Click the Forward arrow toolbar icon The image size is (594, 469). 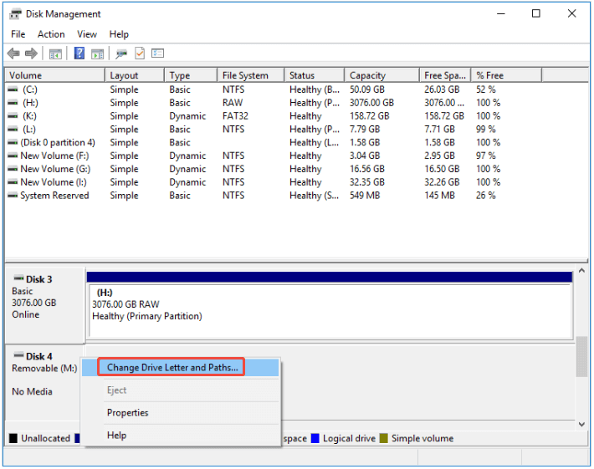tap(31, 54)
